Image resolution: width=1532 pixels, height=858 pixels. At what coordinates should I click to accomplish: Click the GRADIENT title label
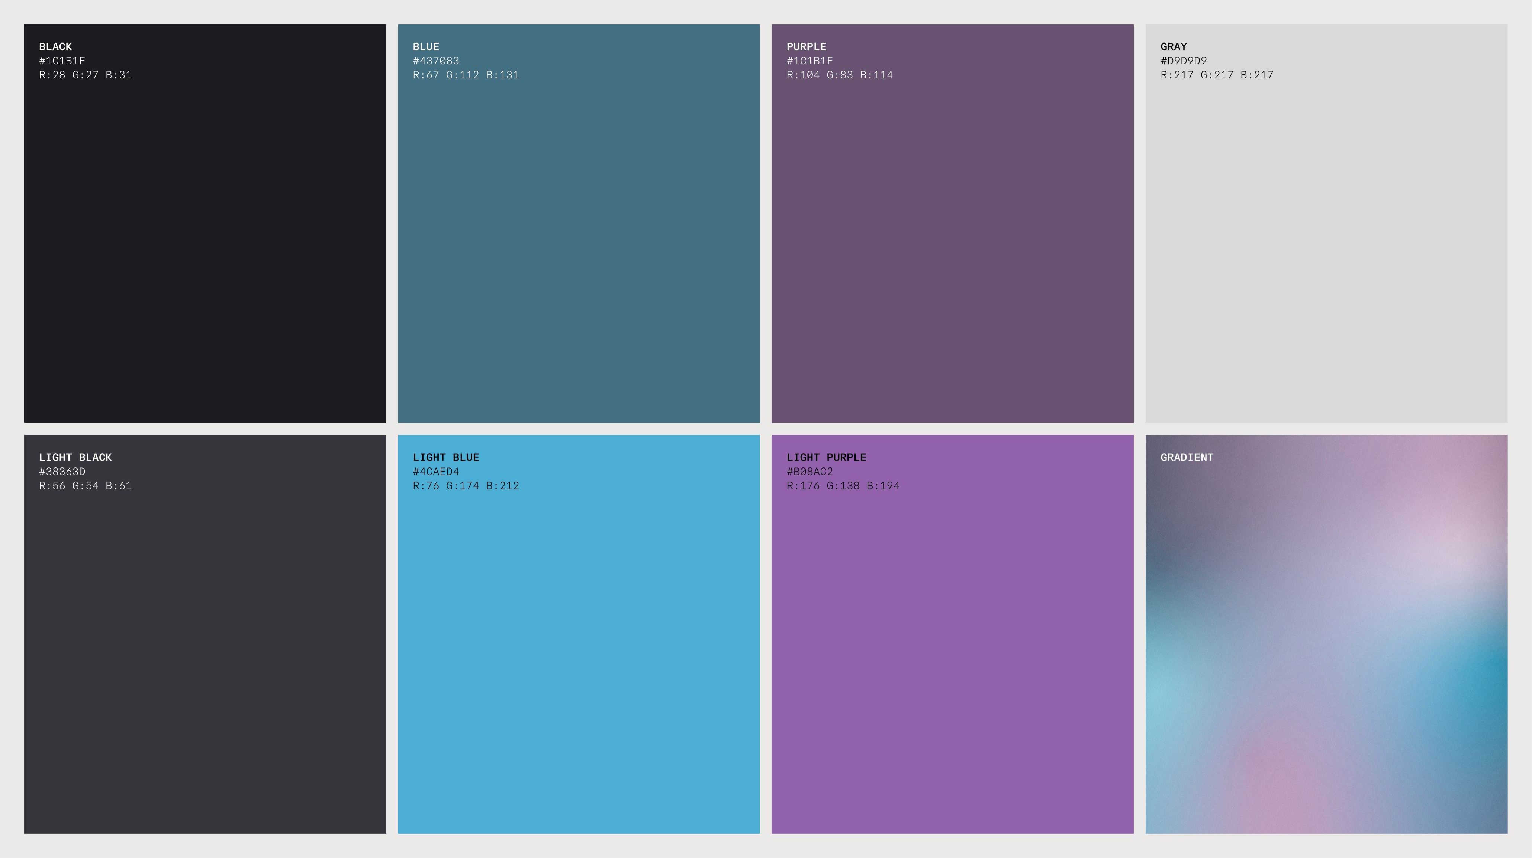pyautogui.click(x=1187, y=457)
